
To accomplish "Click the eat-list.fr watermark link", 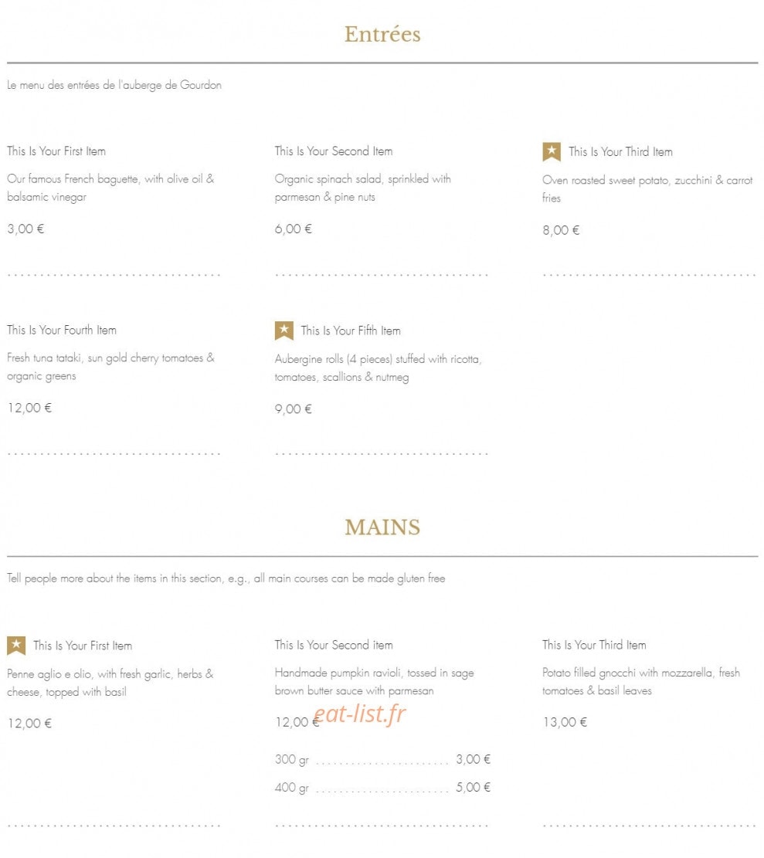I will tap(360, 713).
